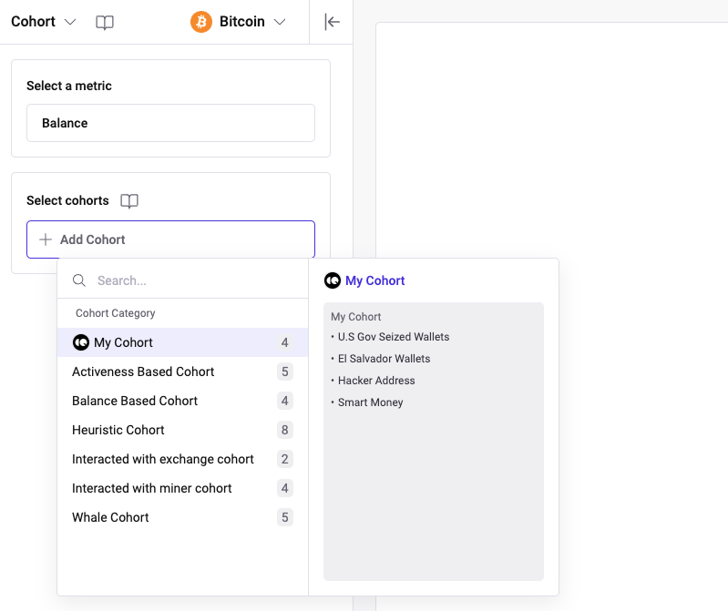Click the Add Cohort button
The height and width of the screenshot is (611, 728).
[x=170, y=239]
